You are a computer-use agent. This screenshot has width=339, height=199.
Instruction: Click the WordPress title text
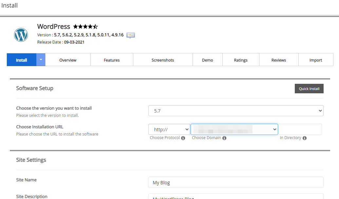click(54, 27)
